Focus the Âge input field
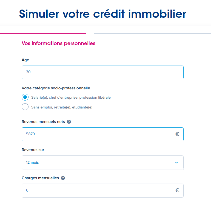 102,72
